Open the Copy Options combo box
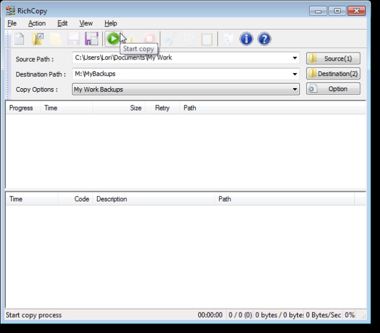This screenshot has height=333, width=380. pos(186,89)
